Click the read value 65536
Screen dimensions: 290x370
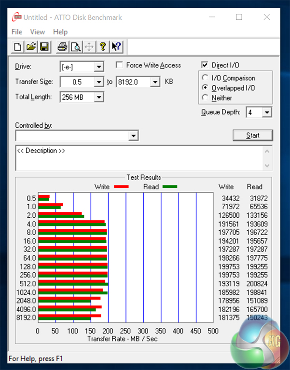(x=259, y=207)
